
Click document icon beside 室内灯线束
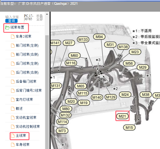(13, 100)
